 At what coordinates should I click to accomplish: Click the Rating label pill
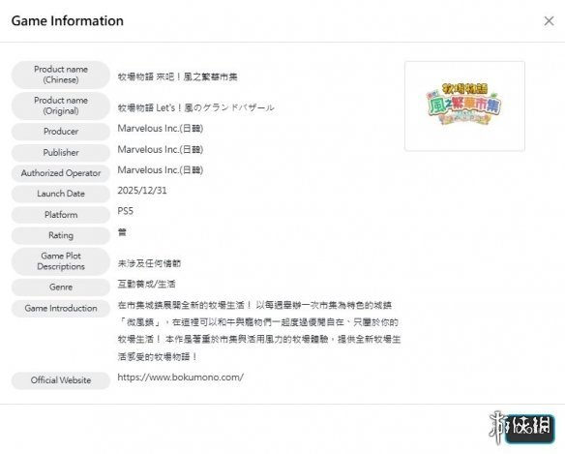click(x=61, y=235)
